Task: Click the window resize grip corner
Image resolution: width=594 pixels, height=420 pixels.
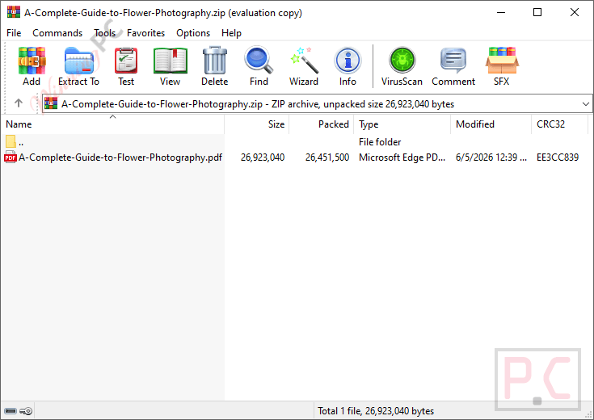Action: (x=588, y=414)
